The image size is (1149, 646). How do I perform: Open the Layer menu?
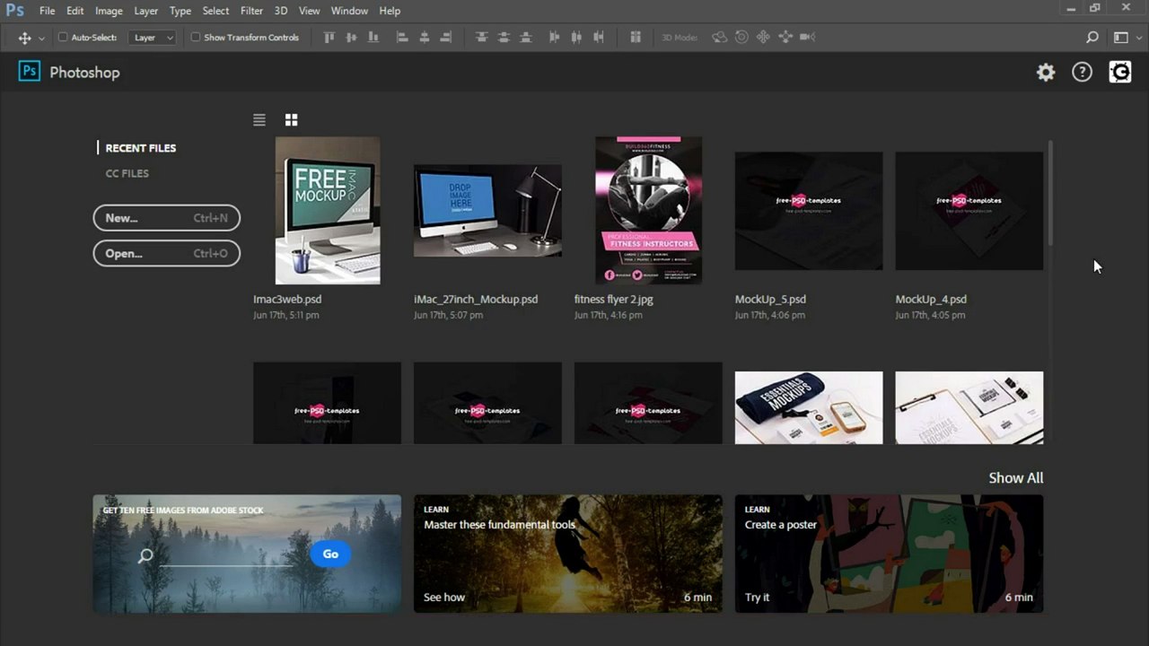[146, 11]
